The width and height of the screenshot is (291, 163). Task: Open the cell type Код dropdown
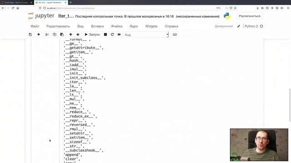146,34
